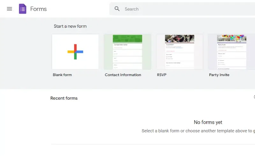Click the purple Google Forms logo
255x156 pixels.
[x=23, y=9]
